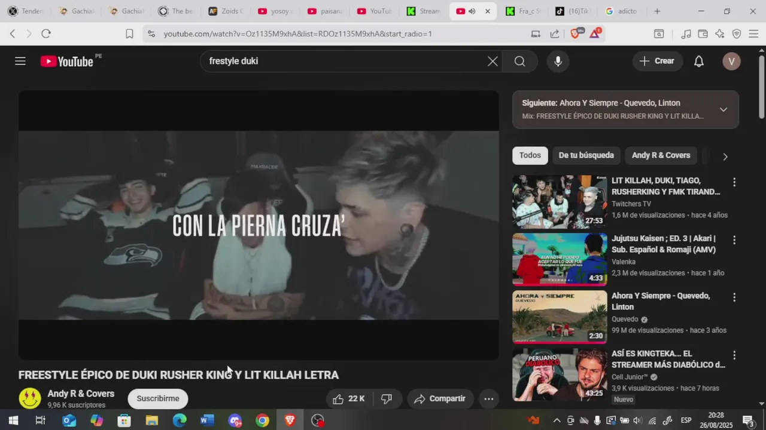Clear the search box with the X
The width and height of the screenshot is (766, 430).
click(x=493, y=61)
